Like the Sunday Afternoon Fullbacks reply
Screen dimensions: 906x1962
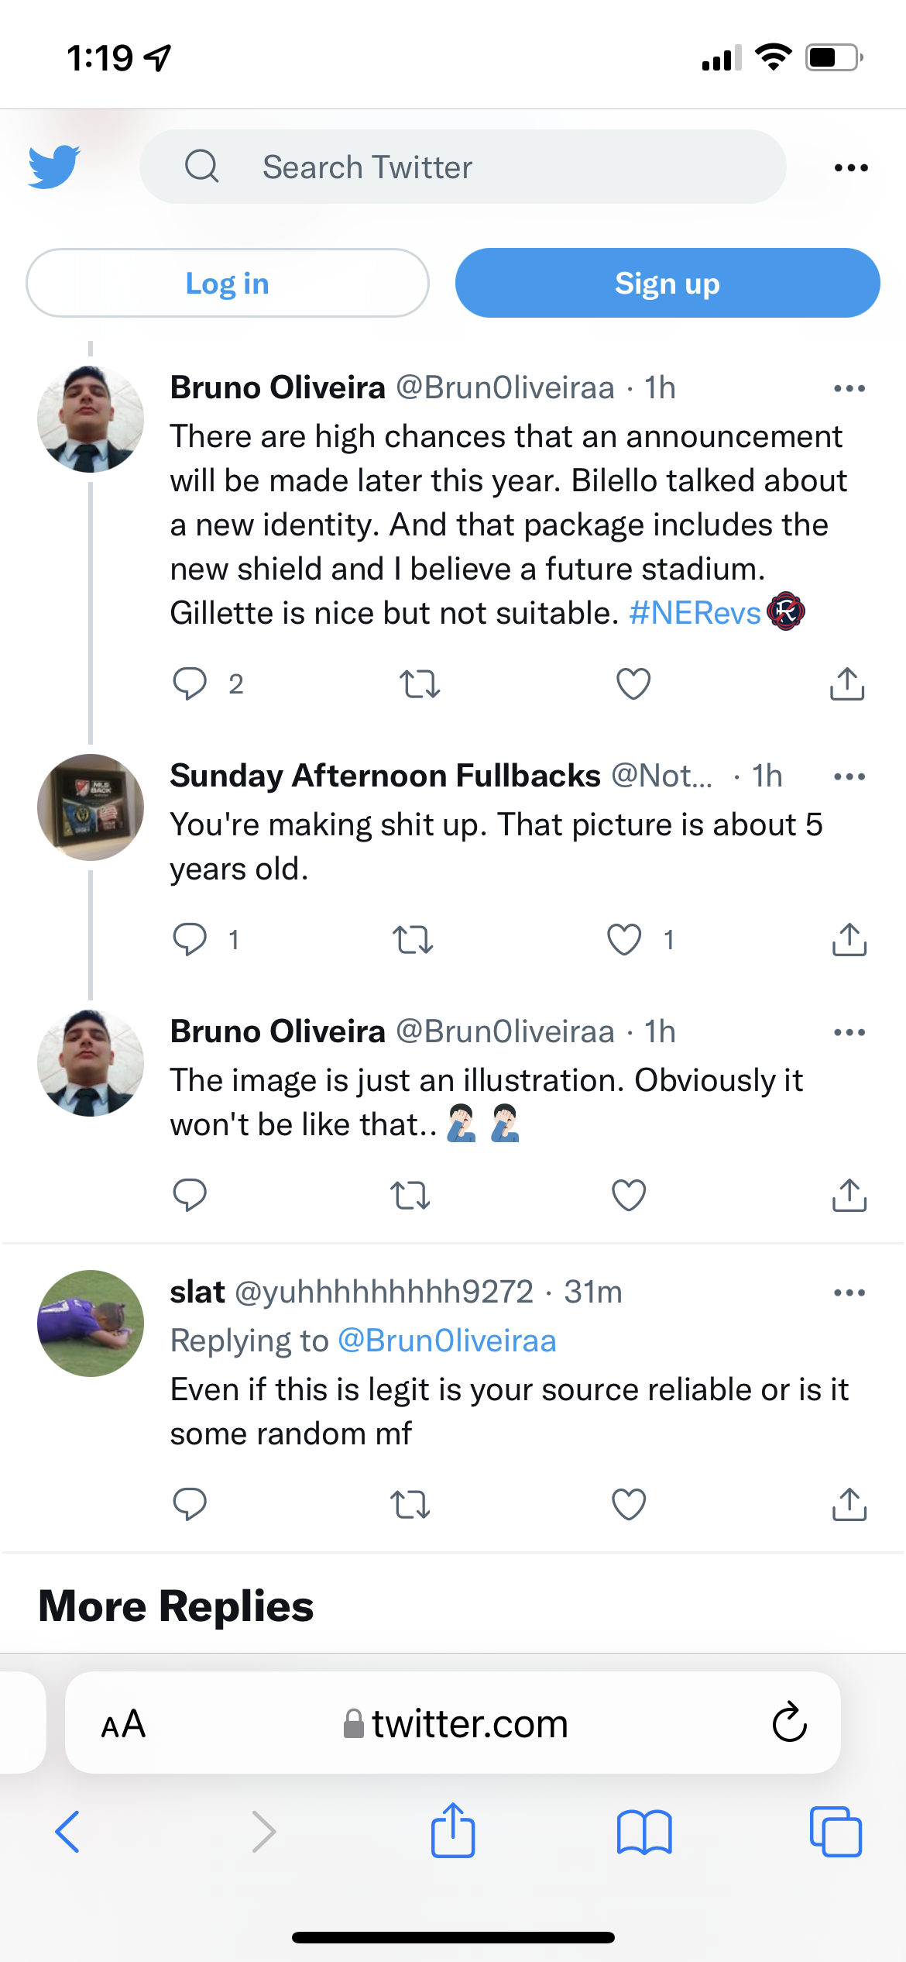click(x=624, y=939)
